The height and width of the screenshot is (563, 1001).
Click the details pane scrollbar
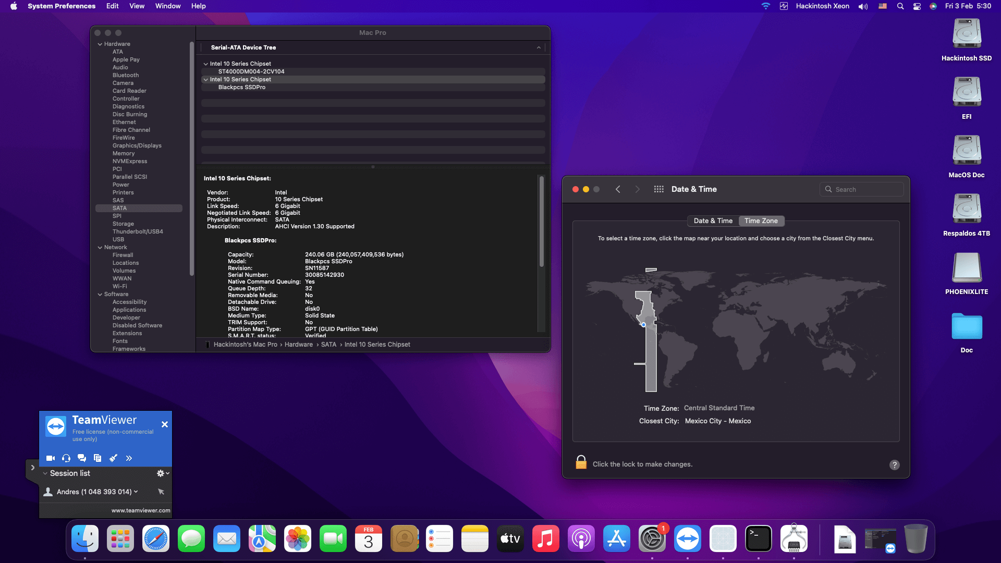pyautogui.click(x=542, y=222)
